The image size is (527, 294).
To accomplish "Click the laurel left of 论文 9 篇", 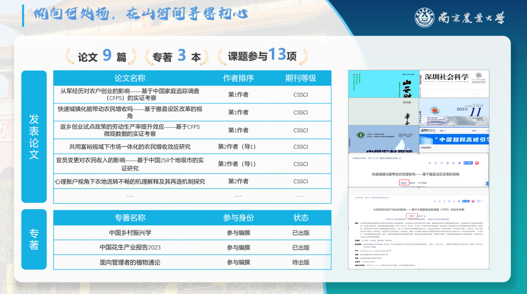I will click(71, 57).
